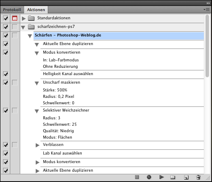Disable the first Aktuelle Ebene duplizieren step
The width and height of the screenshot is (212, 182).
click(6, 44)
